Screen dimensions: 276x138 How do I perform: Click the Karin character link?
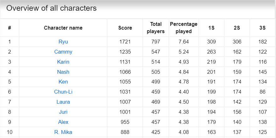pos(63,62)
